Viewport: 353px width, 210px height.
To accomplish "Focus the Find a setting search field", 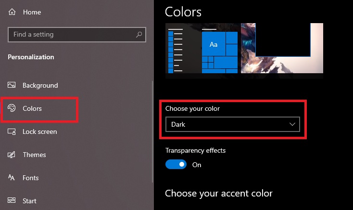I will click(72, 35).
